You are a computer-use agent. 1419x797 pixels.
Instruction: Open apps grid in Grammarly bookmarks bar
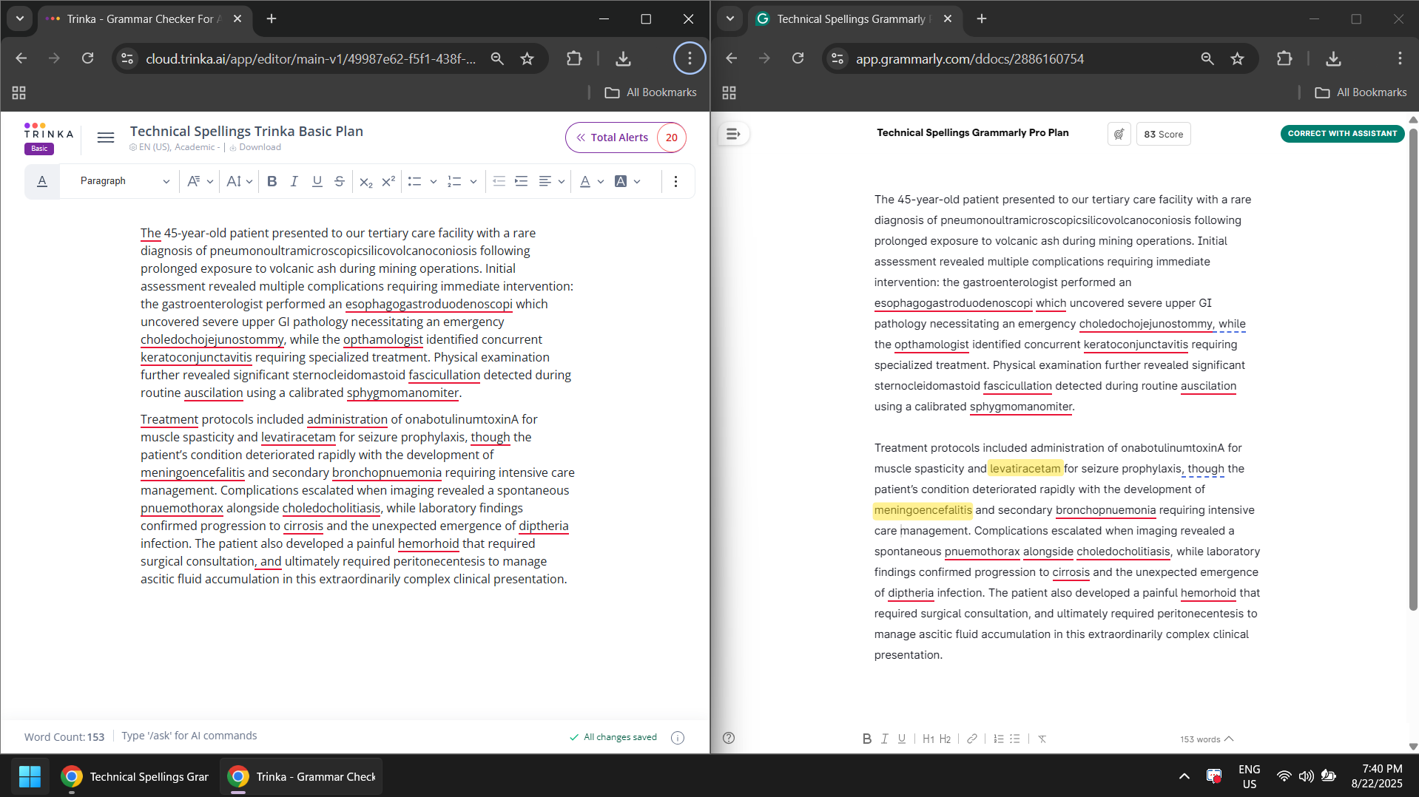[729, 92]
